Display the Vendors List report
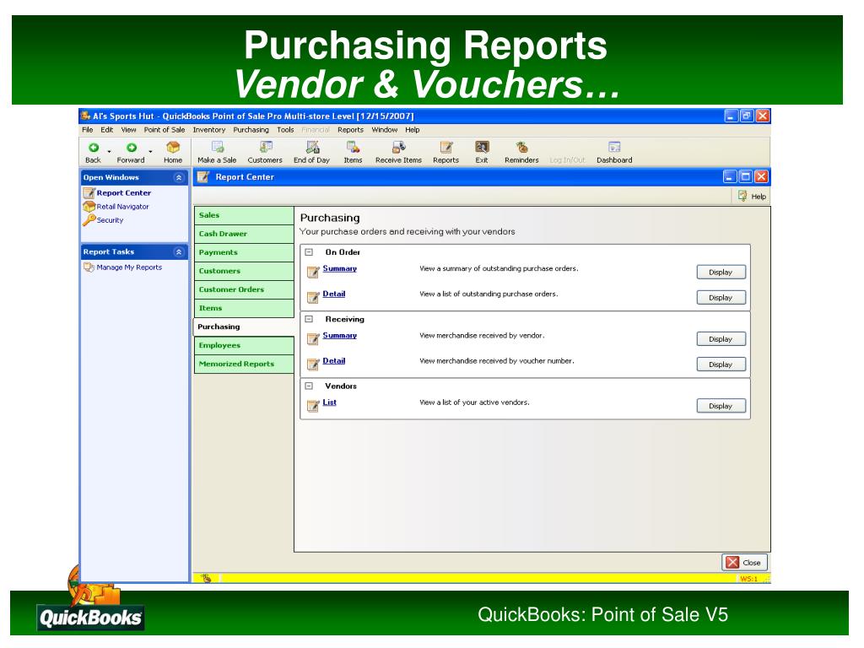Screen dimensions: 864x648 721,406
